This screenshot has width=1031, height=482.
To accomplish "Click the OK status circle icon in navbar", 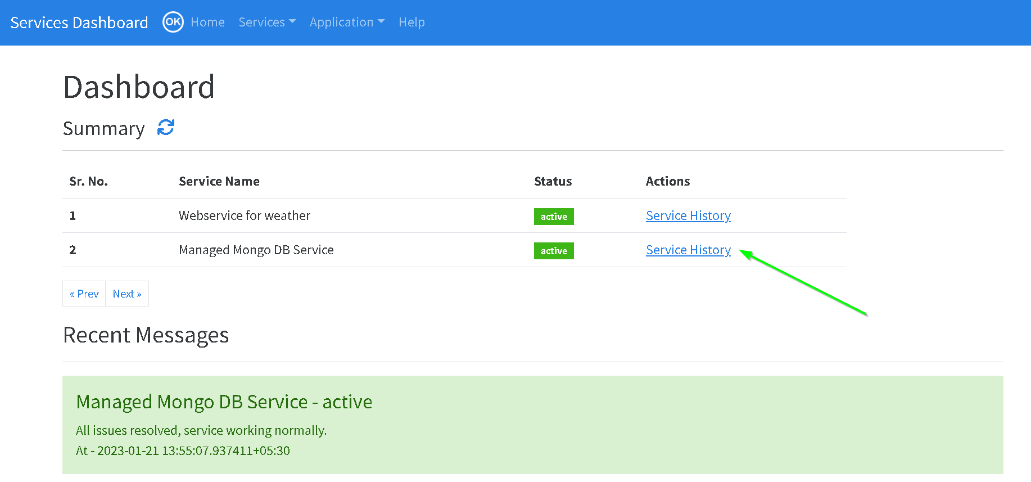I will 173,22.
